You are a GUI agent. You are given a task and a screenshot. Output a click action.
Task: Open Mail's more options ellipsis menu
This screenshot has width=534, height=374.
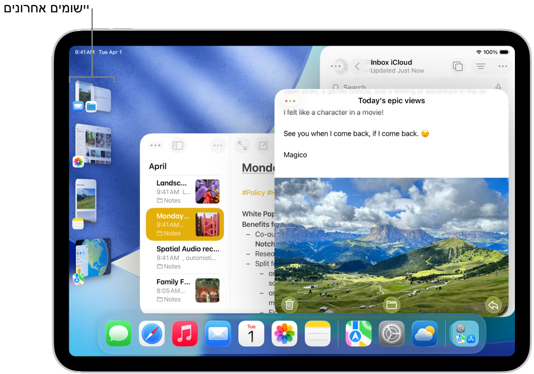(x=502, y=66)
